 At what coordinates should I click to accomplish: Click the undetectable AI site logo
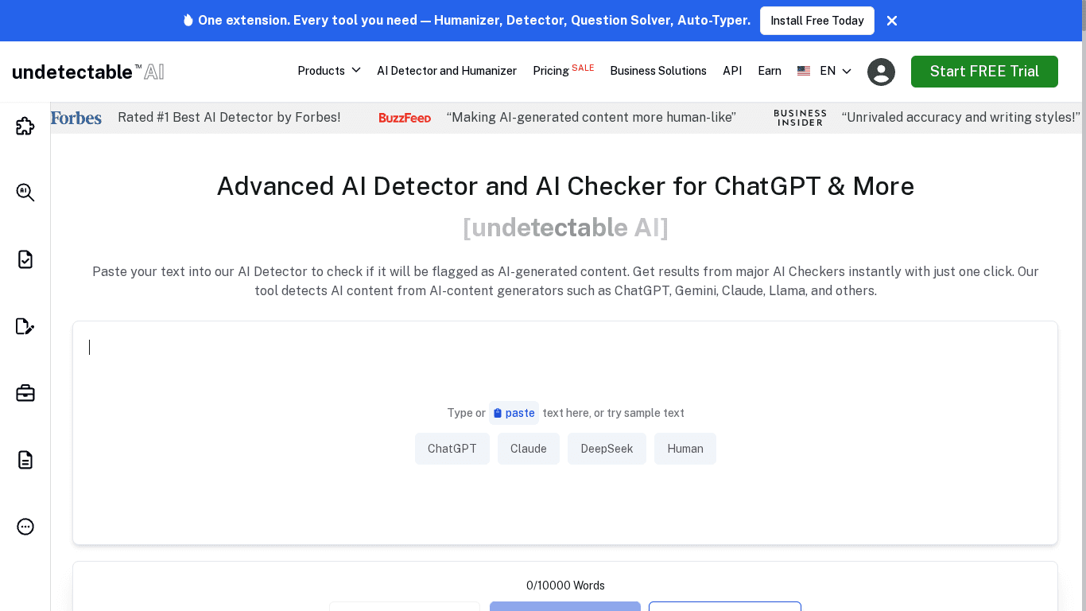tap(88, 72)
